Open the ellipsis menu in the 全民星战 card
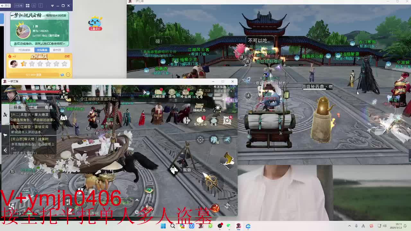This screenshot has height=231, width=411. tap(68, 75)
